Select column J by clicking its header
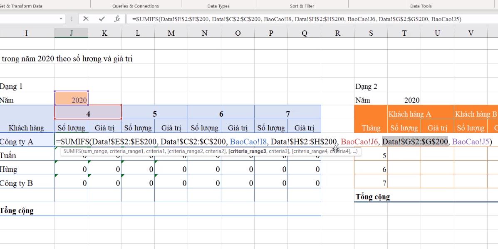 tap(71, 32)
